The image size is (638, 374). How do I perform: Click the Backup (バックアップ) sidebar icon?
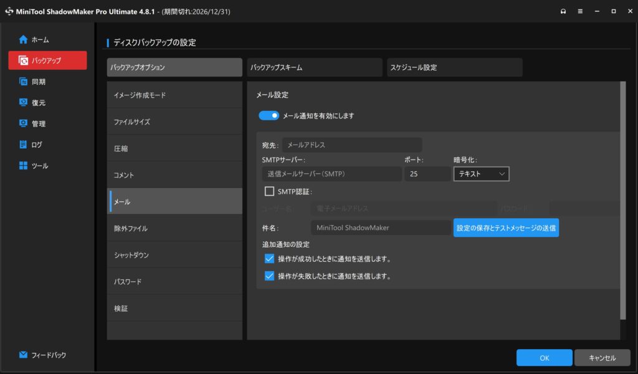pyautogui.click(x=23, y=60)
